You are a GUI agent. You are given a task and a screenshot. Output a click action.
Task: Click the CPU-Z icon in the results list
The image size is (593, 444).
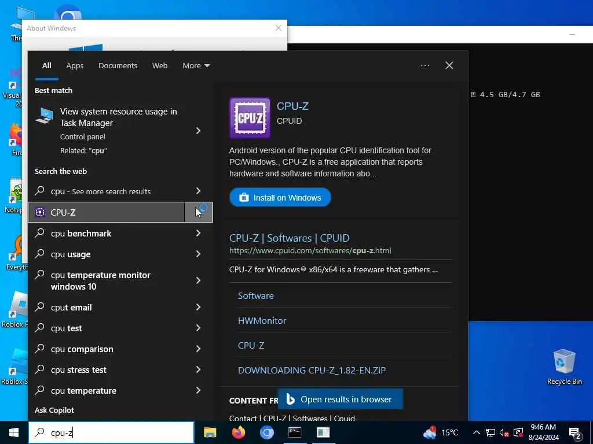pyautogui.click(x=40, y=212)
